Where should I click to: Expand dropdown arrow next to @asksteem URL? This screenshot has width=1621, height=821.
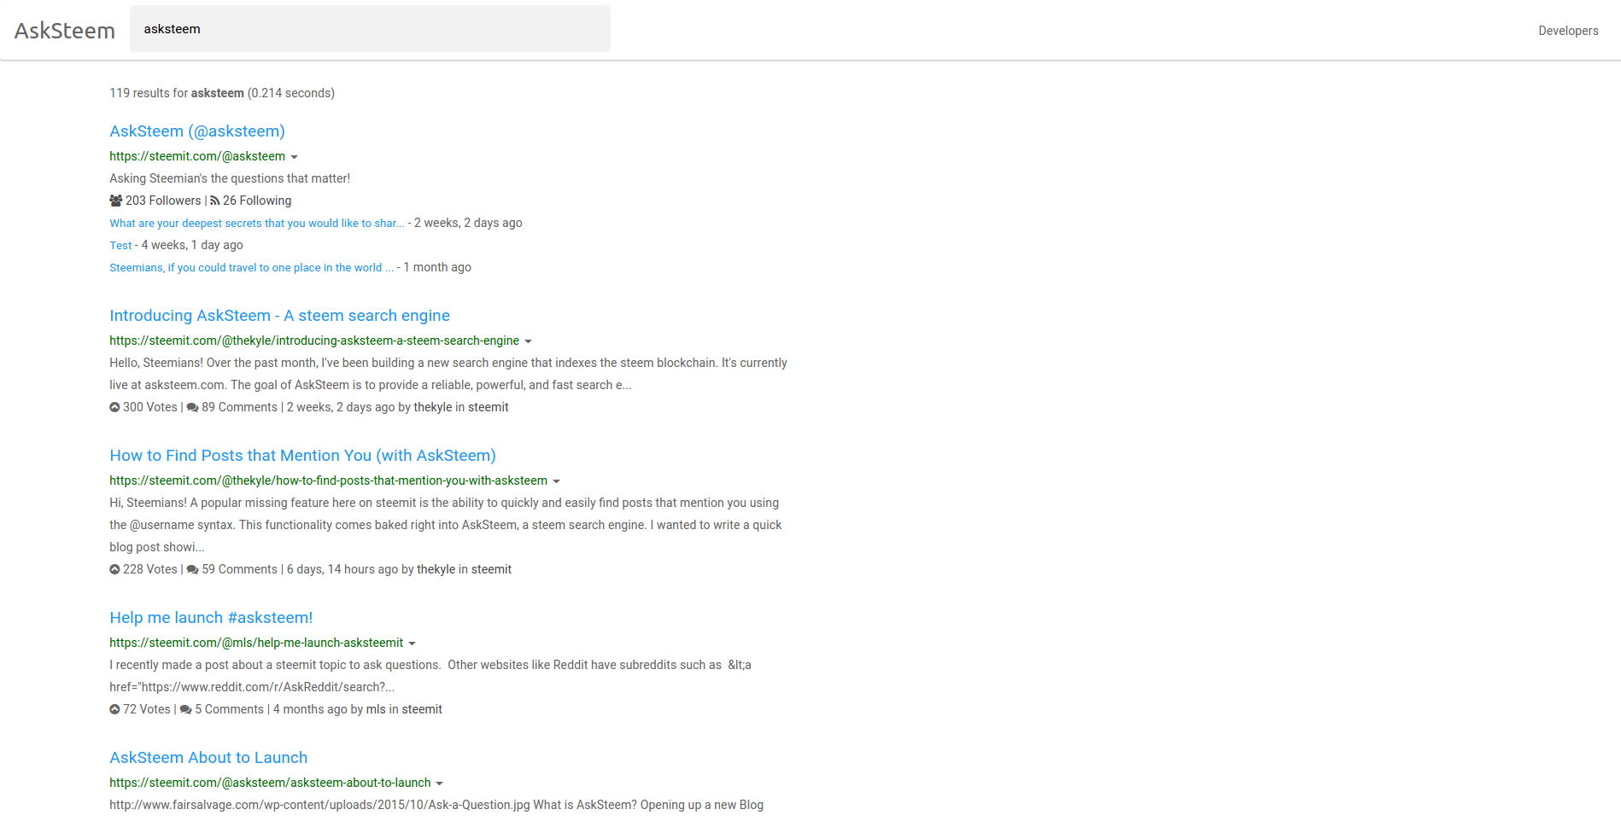(295, 157)
